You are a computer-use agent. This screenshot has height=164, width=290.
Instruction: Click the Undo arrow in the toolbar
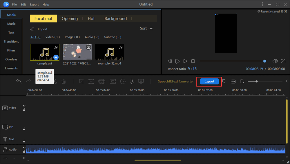pos(19,82)
